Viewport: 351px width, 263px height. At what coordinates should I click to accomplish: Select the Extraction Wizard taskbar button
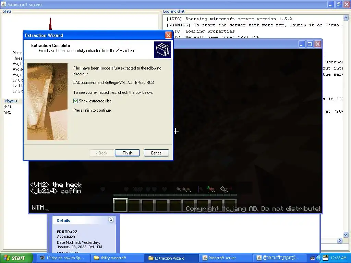tap(171, 258)
